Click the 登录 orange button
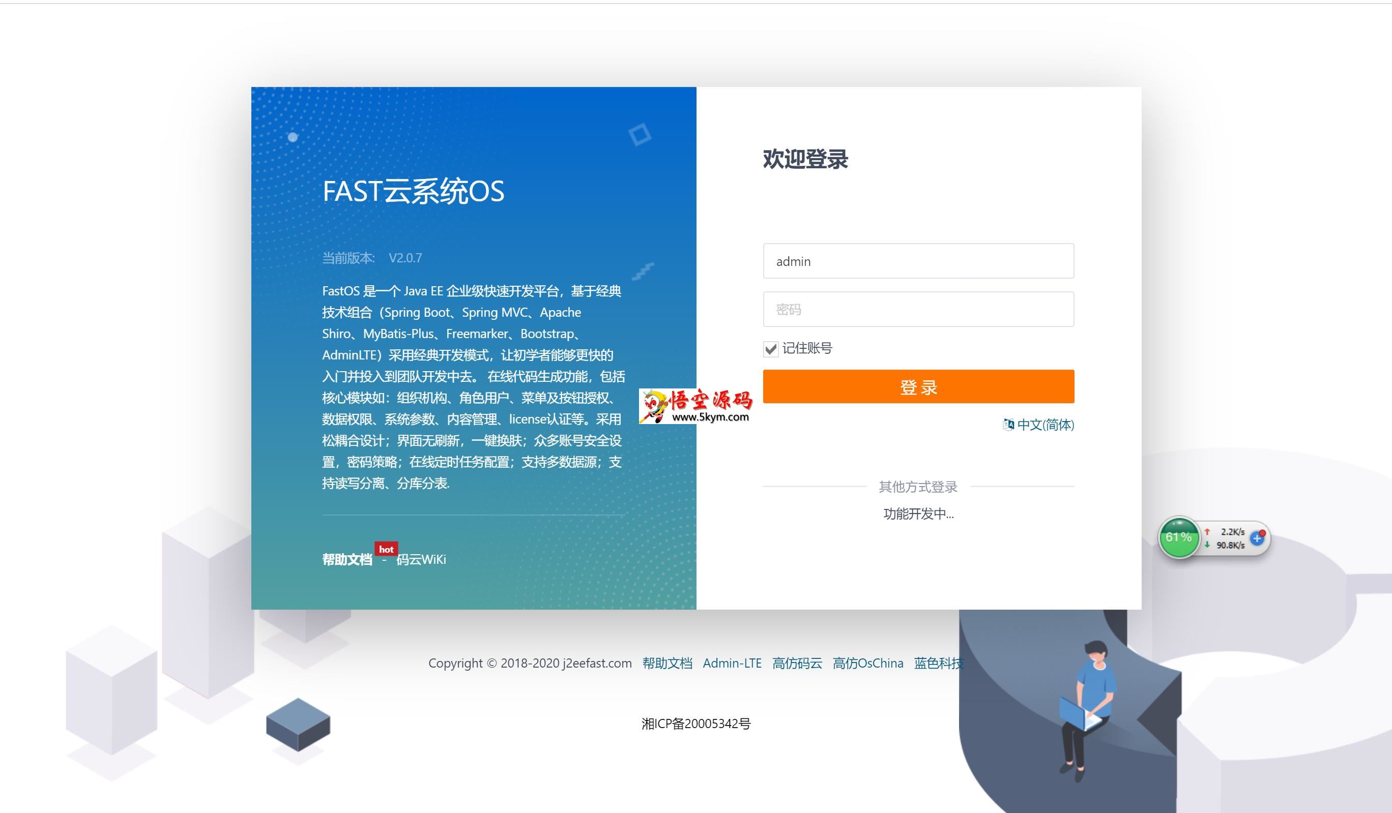Screen dimensions: 1392x813 coord(918,387)
